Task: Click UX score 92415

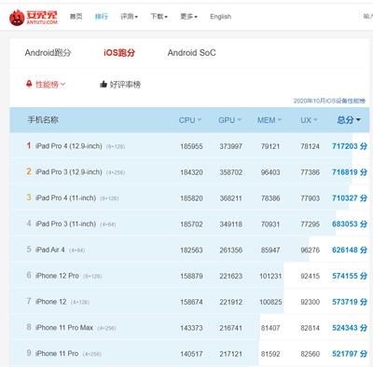Action: pyautogui.click(x=310, y=276)
